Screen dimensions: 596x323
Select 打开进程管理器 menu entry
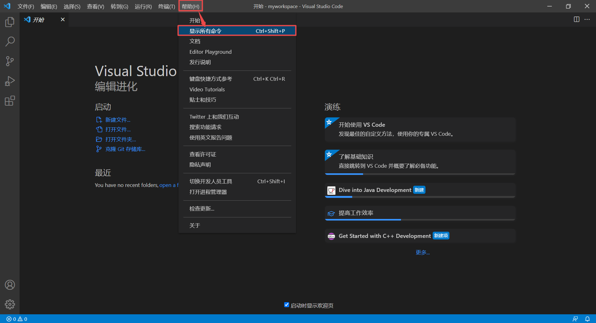coord(237,192)
